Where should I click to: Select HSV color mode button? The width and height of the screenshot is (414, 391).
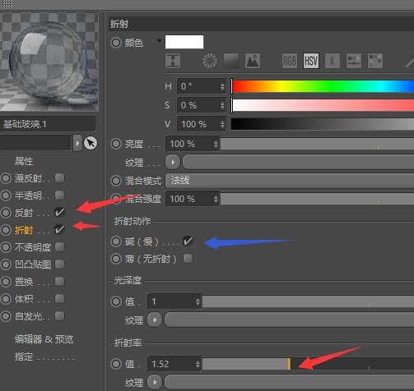[x=311, y=61]
